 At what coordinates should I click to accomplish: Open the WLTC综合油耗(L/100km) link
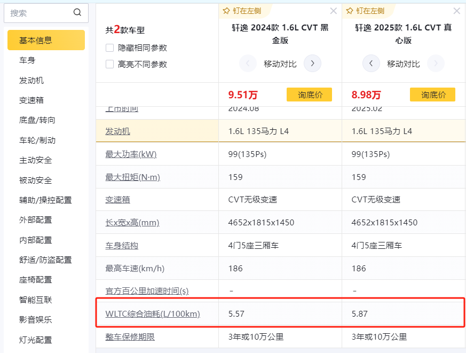point(153,313)
